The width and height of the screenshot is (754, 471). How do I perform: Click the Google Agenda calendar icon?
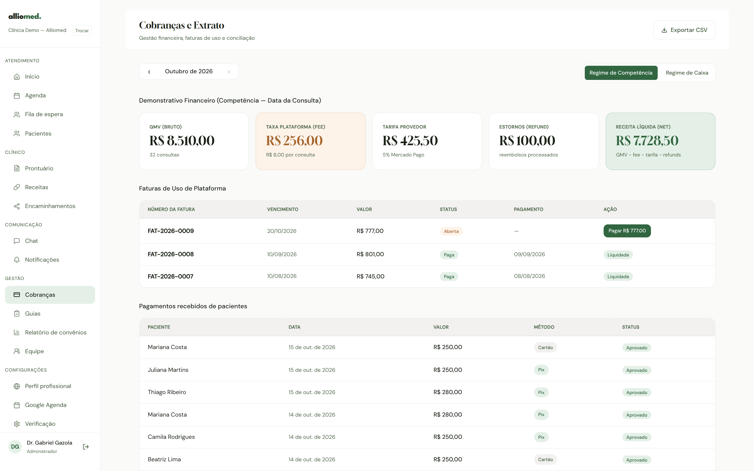click(x=17, y=405)
